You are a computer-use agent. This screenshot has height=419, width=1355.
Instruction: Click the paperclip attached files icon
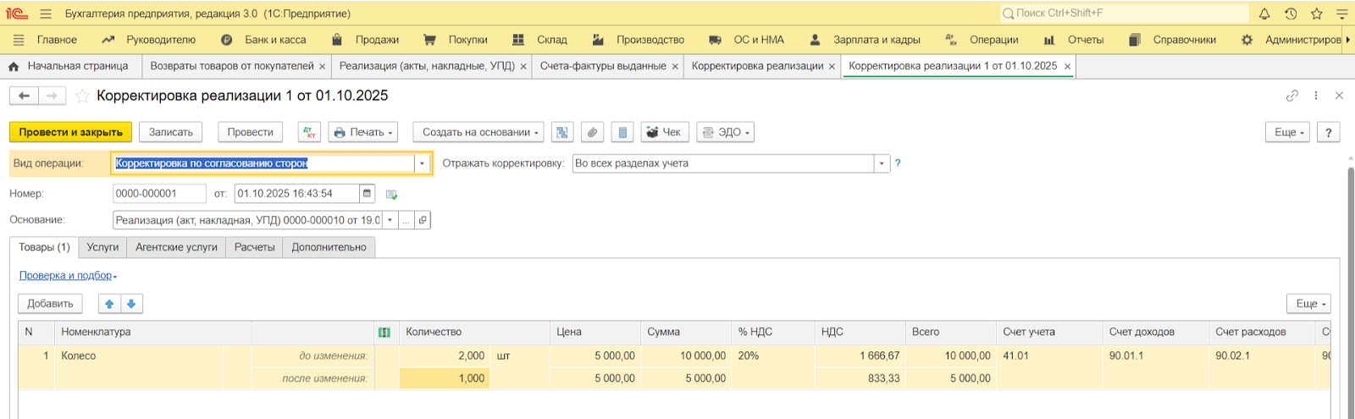[593, 132]
